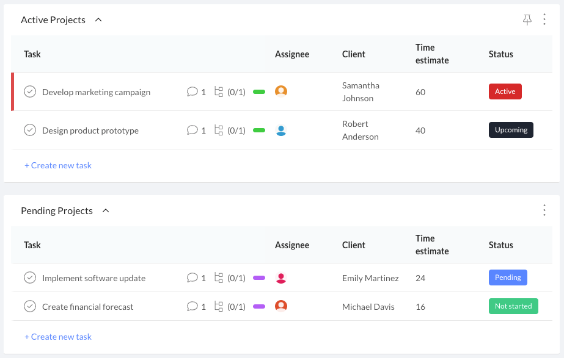The image size is (564, 358).
Task: Create new task in Pending Projects
Action: (58, 337)
